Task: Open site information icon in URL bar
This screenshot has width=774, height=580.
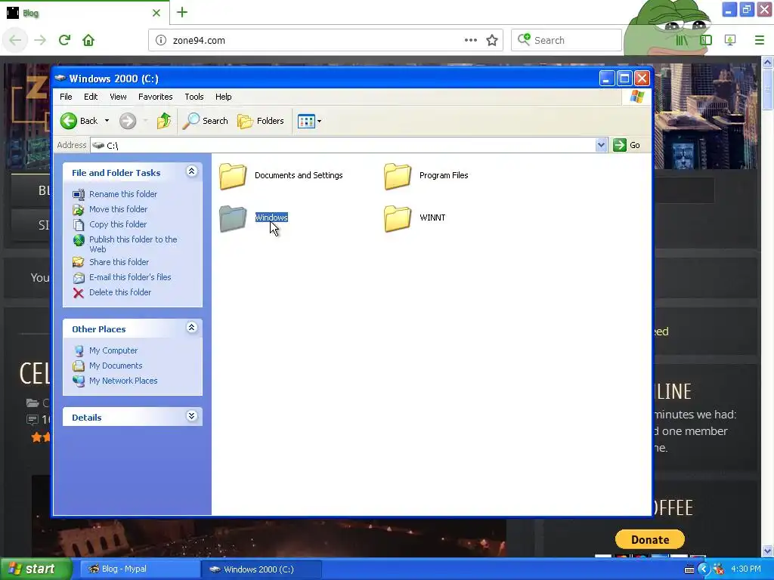Action: [161, 41]
